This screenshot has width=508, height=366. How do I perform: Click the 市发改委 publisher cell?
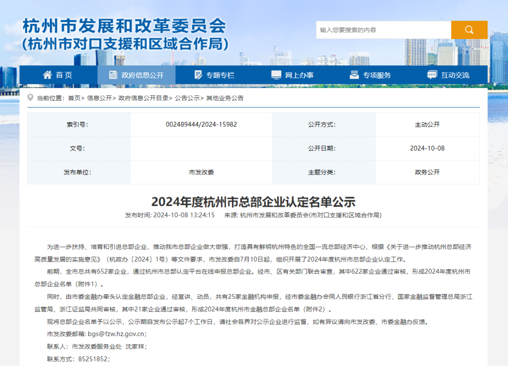click(x=201, y=172)
